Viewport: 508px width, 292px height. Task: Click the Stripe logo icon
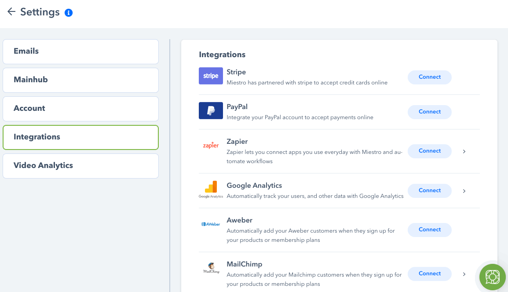click(x=211, y=76)
